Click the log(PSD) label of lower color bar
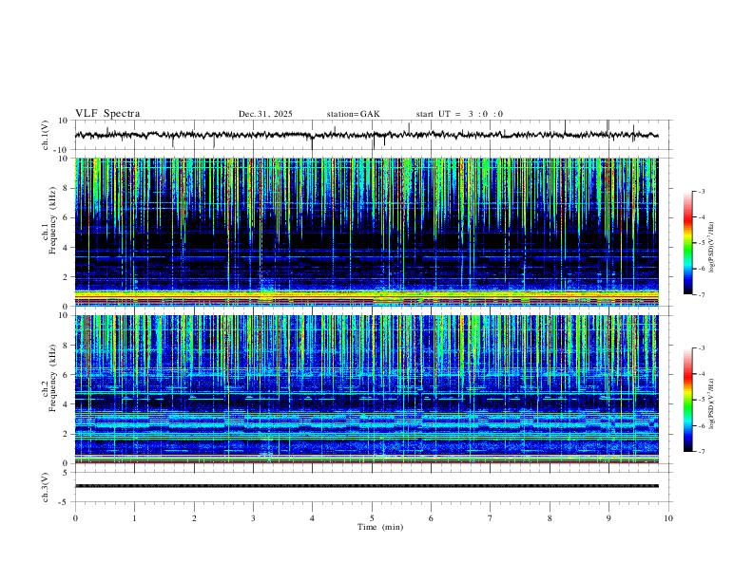This screenshot has width=753, height=581. click(x=712, y=404)
